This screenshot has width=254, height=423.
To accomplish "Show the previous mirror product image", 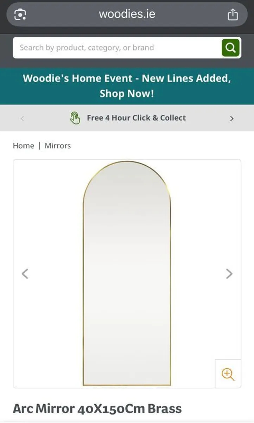I will (25, 274).
